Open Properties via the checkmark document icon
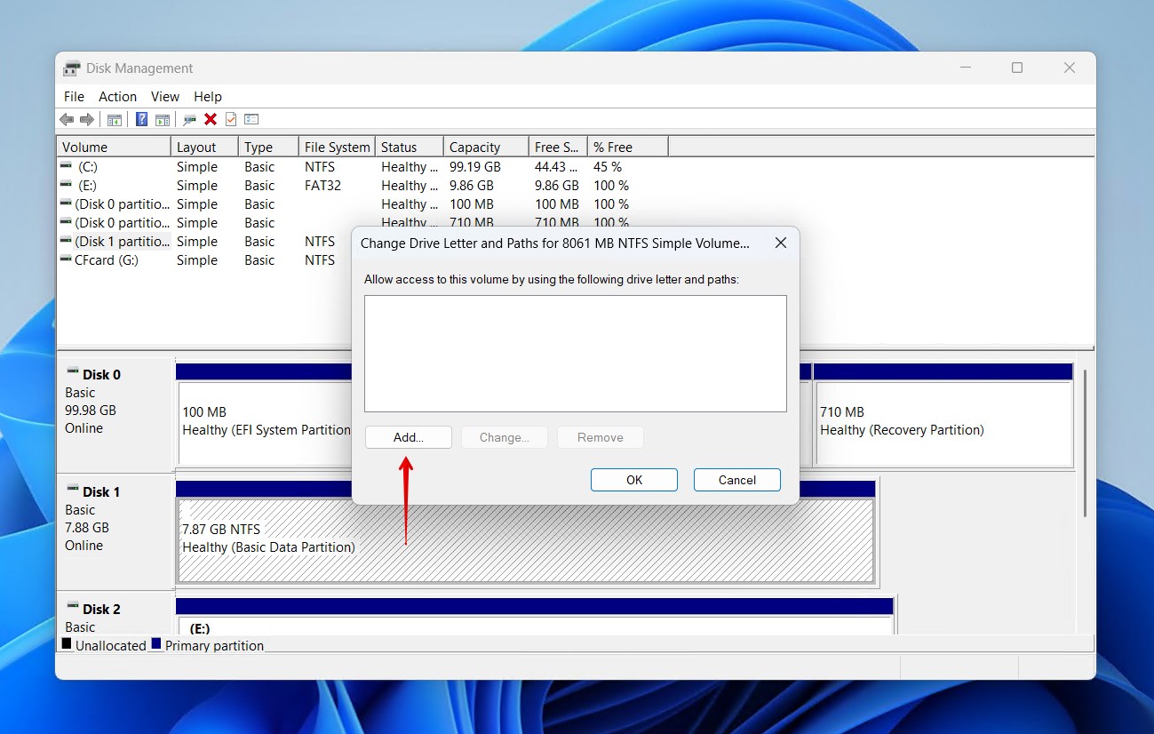The image size is (1154, 734). 231,119
